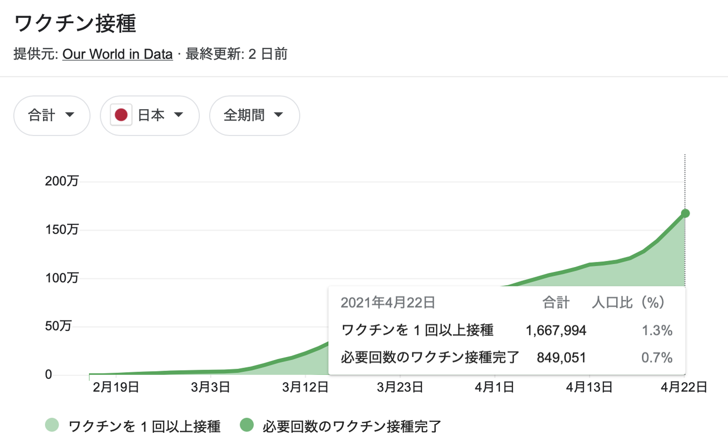Click the arrow beside 合計

pyautogui.click(x=70, y=115)
